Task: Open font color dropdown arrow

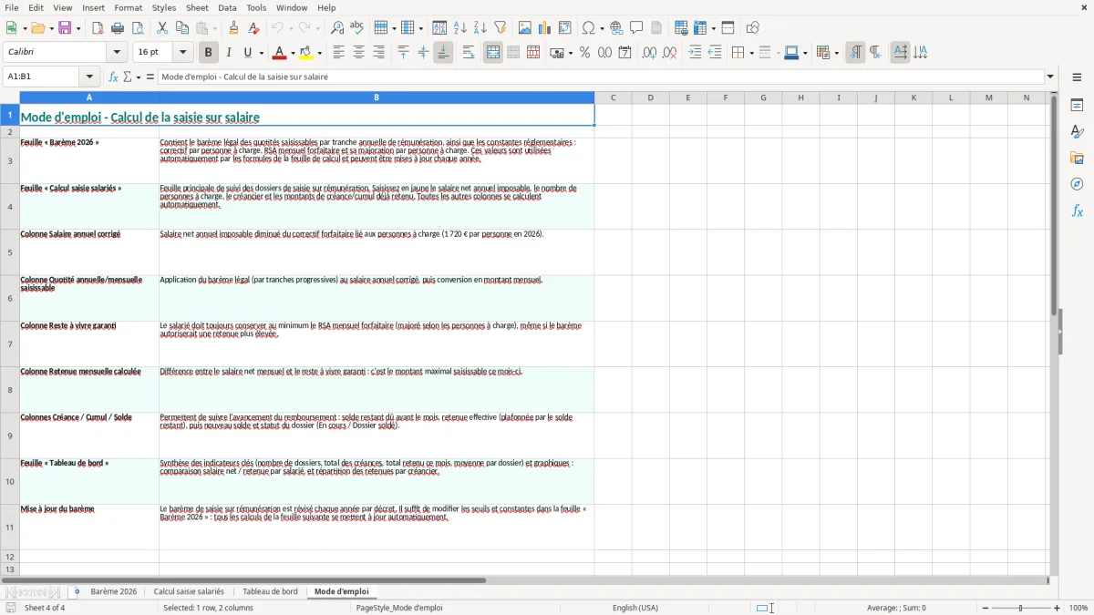Action: coord(292,53)
